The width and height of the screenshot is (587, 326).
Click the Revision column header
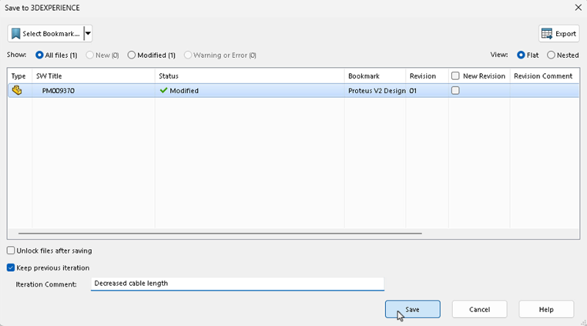(427, 76)
